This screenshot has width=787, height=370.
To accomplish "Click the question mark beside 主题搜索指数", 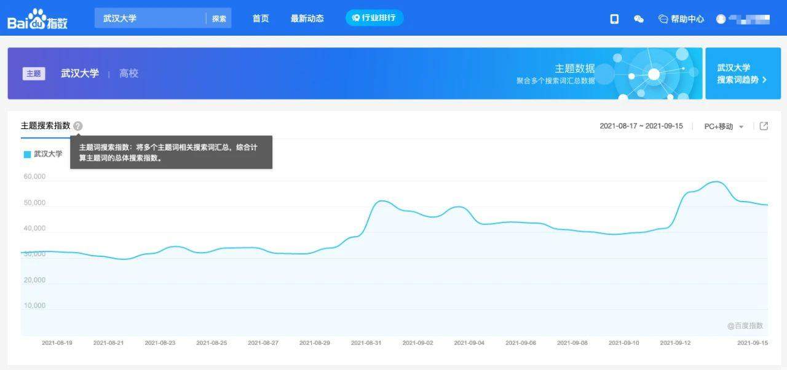I will [77, 126].
